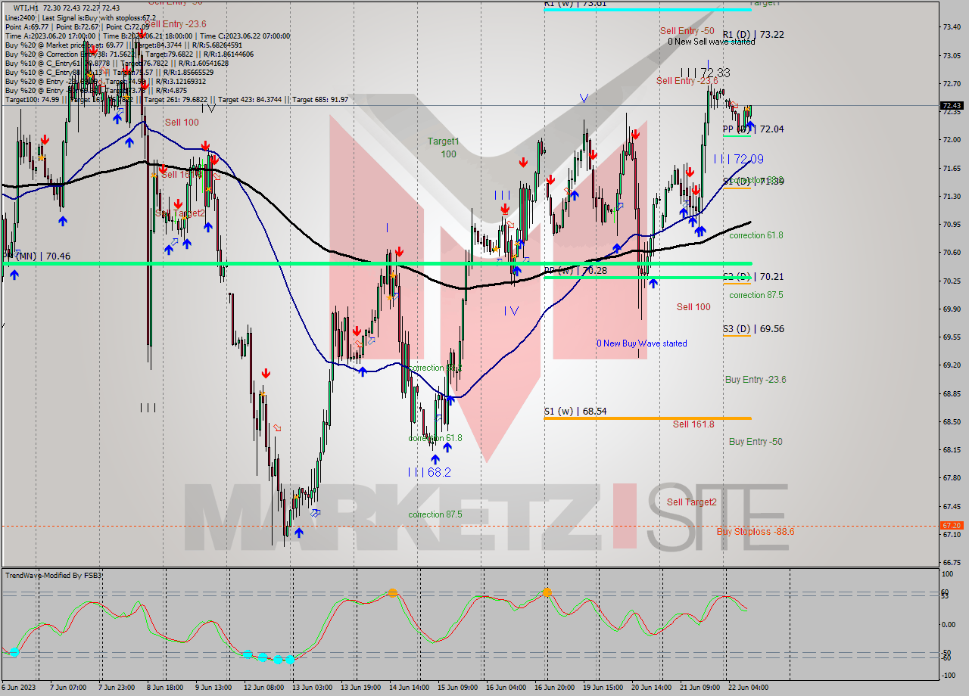This screenshot has width=969, height=696.
Task: Click the '20 Jun 14:00' time axis label
Action: [x=650, y=688]
